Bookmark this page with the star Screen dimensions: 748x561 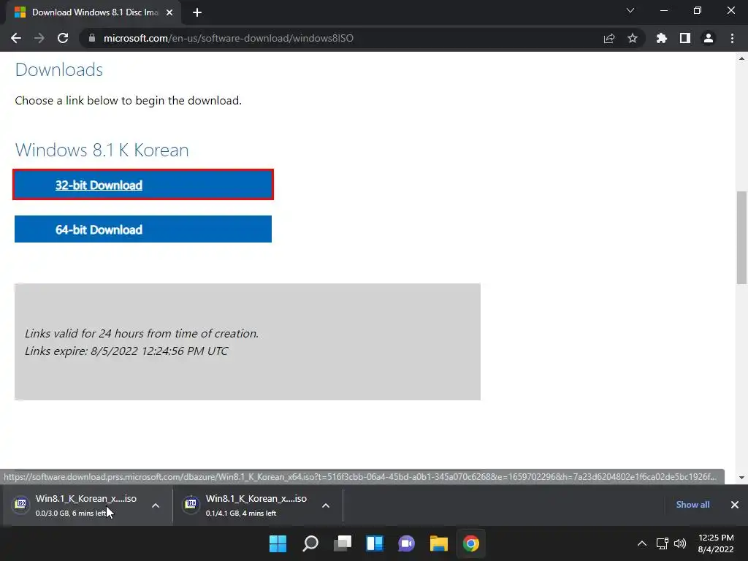(633, 38)
